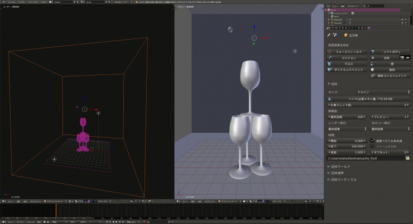Open the ヘルプ menu

[x=44, y=2]
